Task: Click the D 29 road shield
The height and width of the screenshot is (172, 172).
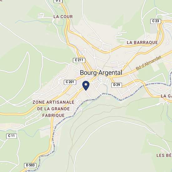Action: 117,85
